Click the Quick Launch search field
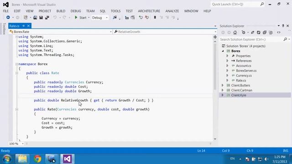 [238, 4]
